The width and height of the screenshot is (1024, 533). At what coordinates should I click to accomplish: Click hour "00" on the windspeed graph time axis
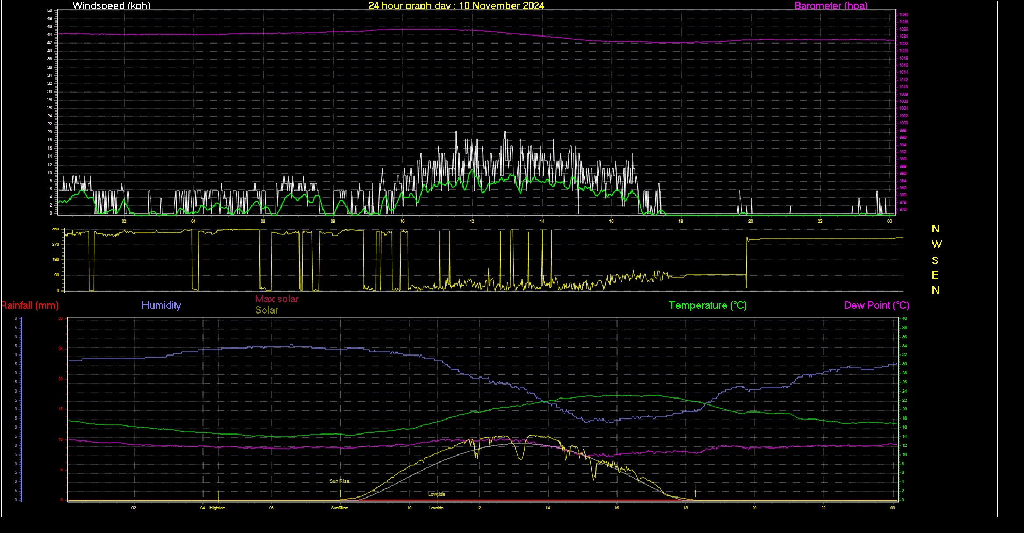(889, 221)
